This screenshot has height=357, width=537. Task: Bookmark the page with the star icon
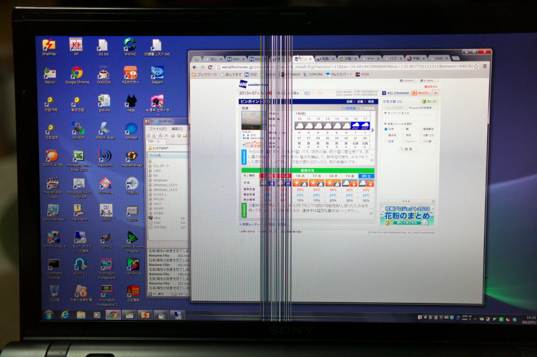point(477,66)
